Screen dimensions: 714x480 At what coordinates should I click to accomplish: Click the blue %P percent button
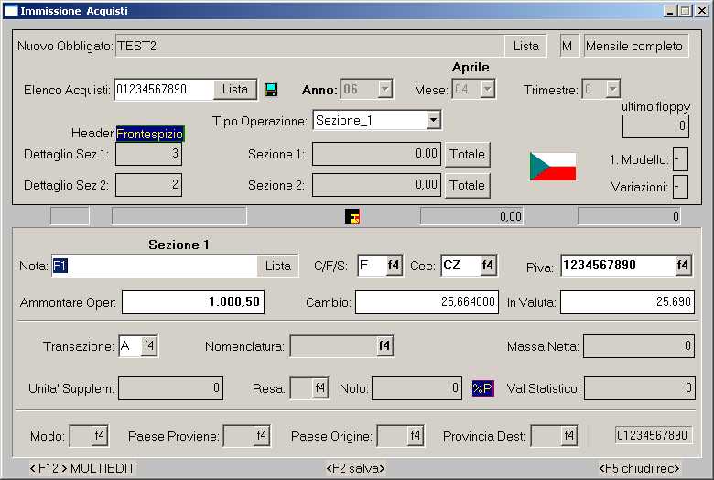[x=482, y=388]
